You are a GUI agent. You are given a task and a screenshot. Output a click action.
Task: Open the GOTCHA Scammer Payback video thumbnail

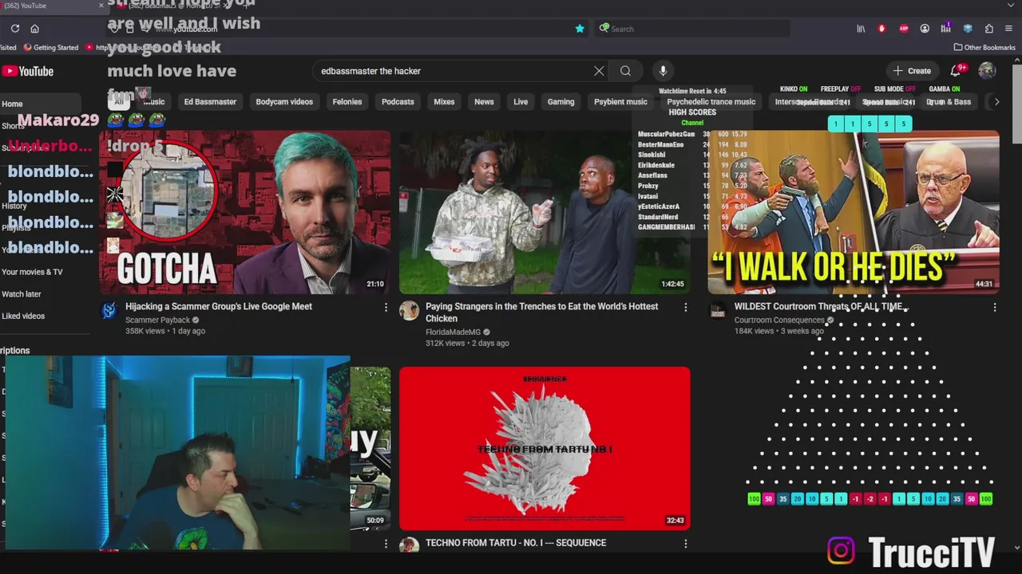245,212
